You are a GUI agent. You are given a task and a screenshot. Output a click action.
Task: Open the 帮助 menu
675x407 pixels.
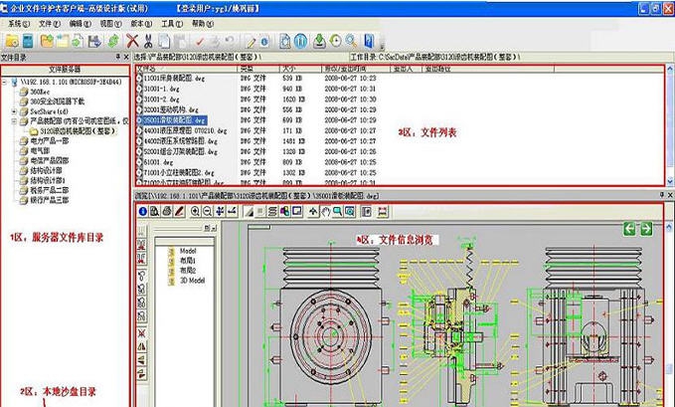click(x=203, y=24)
